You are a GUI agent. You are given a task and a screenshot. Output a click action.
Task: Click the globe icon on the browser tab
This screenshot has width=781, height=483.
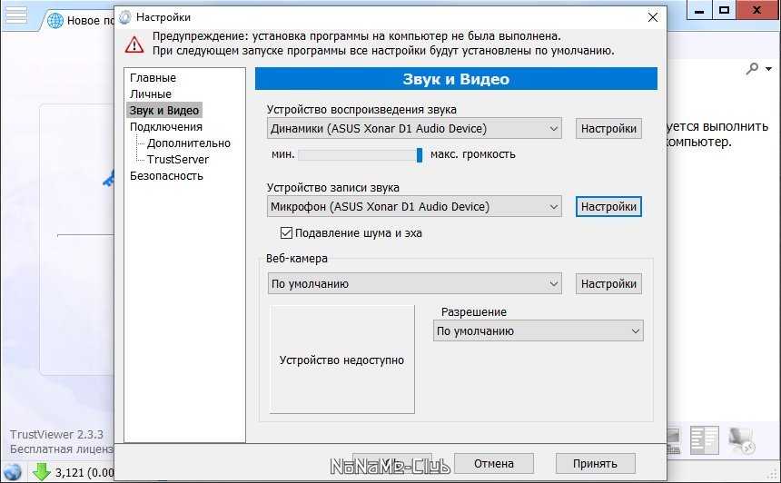[x=55, y=20]
